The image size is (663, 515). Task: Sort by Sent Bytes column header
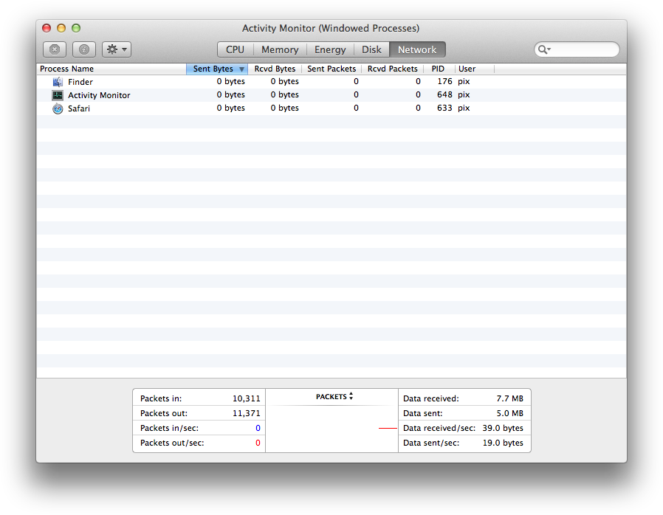213,69
